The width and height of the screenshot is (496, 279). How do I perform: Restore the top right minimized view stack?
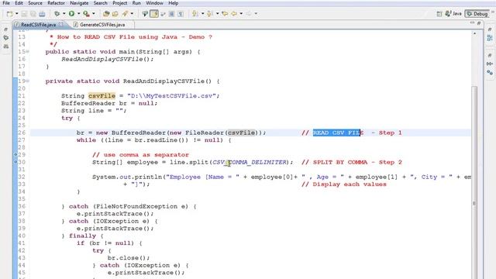click(x=490, y=29)
